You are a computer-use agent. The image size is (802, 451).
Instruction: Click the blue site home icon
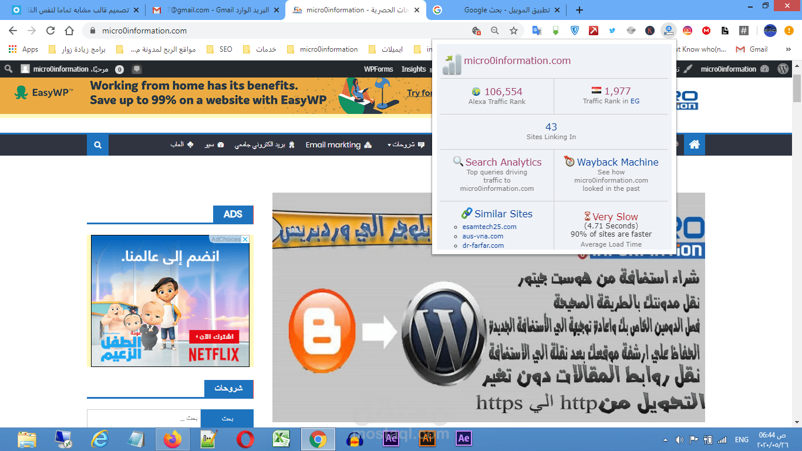pyautogui.click(x=695, y=144)
